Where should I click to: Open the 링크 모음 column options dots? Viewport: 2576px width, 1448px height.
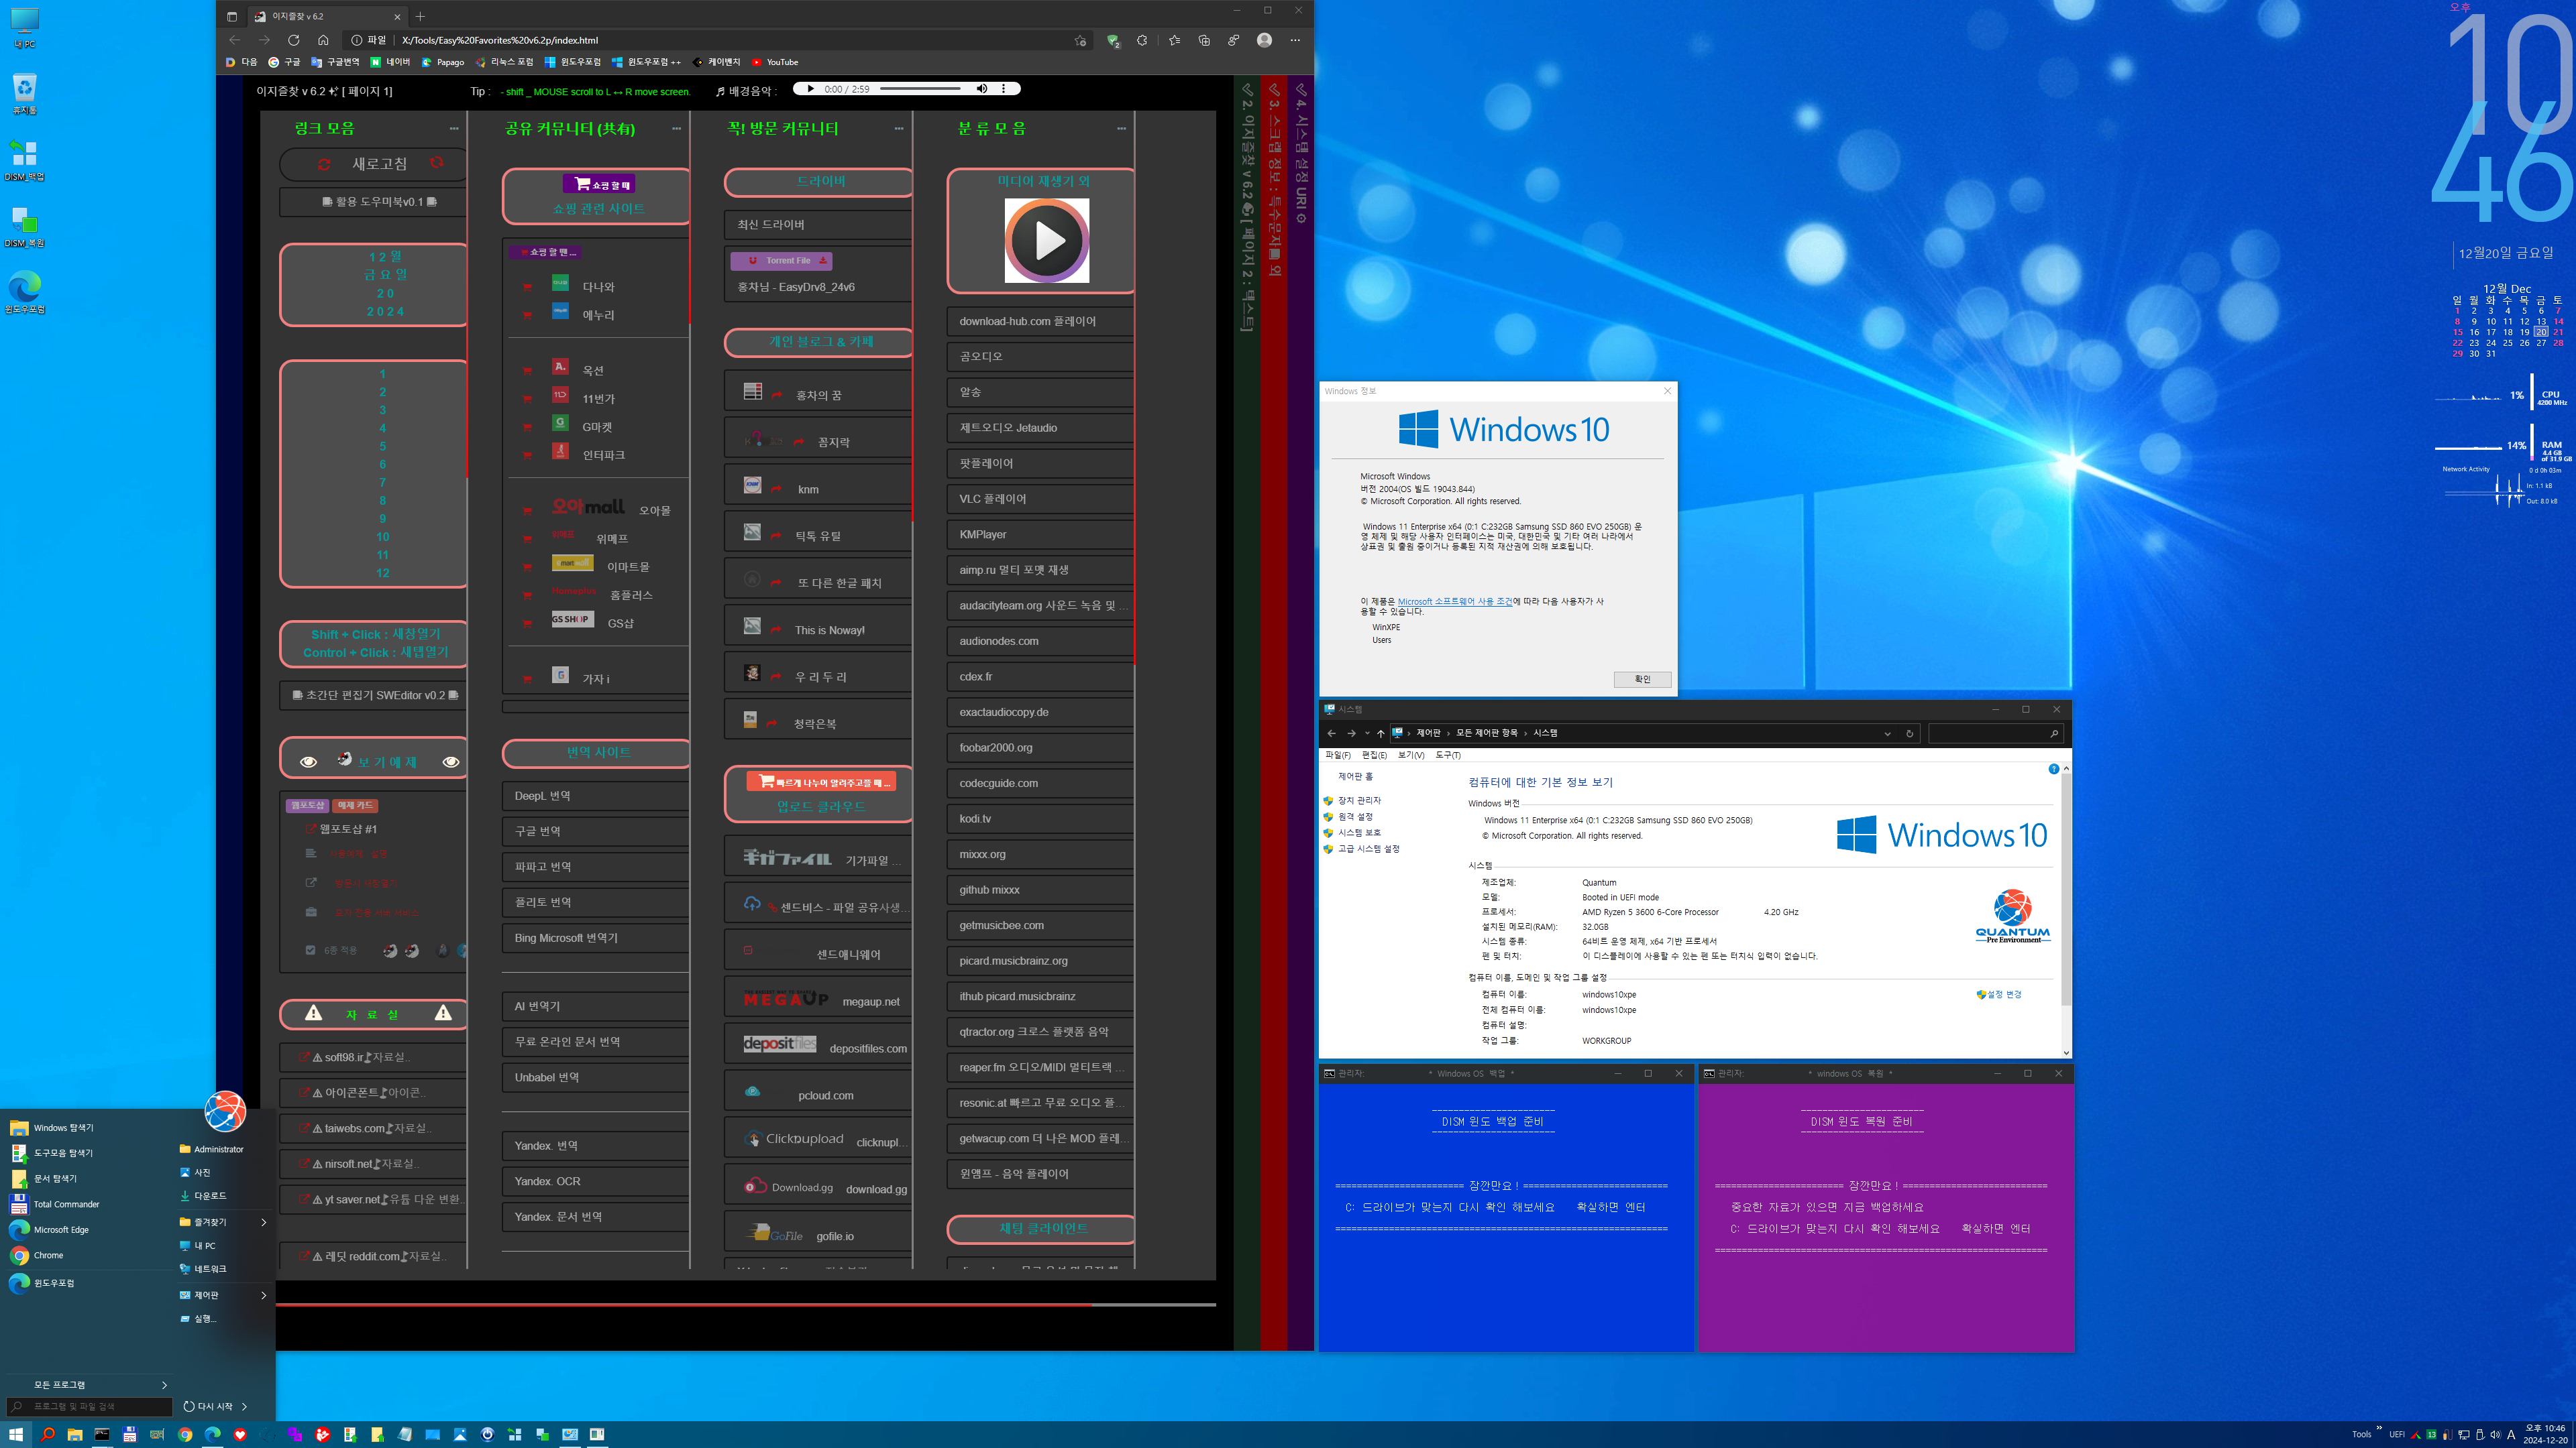pyautogui.click(x=453, y=129)
